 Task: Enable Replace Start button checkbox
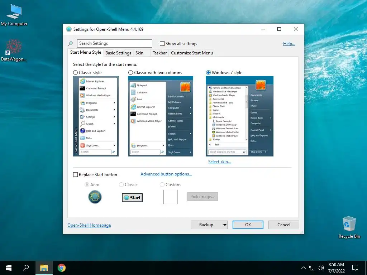pyautogui.click(x=75, y=175)
